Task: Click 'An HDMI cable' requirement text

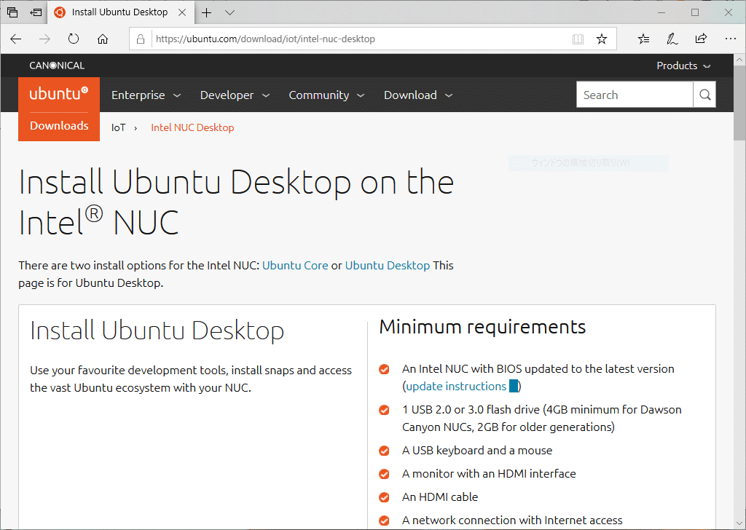Action: coord(440,497)
